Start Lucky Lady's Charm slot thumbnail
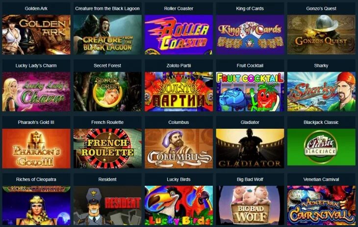Image resolution: width=358 pixels, height=227 pixels. coord(36,92)
